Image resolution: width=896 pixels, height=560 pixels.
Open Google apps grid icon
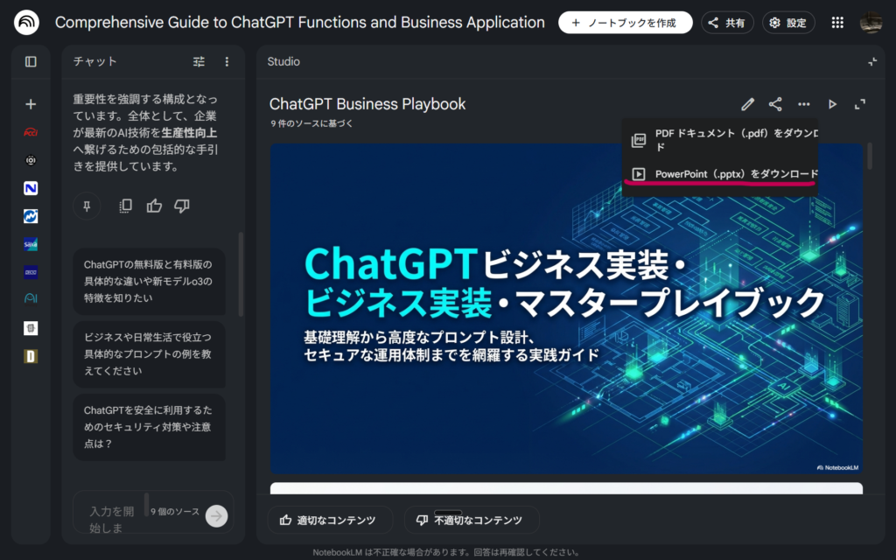point(837,23)
